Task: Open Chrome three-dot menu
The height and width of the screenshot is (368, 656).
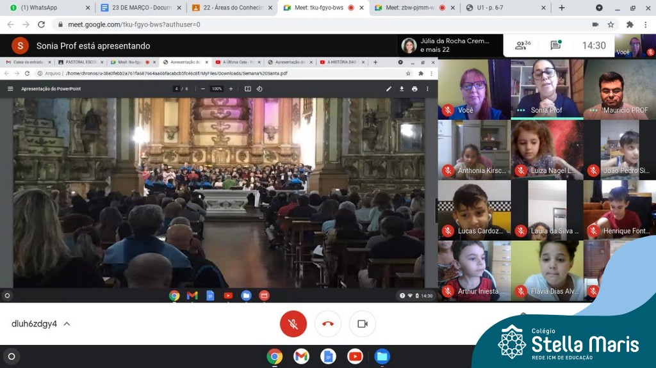Action: [646, 24]
